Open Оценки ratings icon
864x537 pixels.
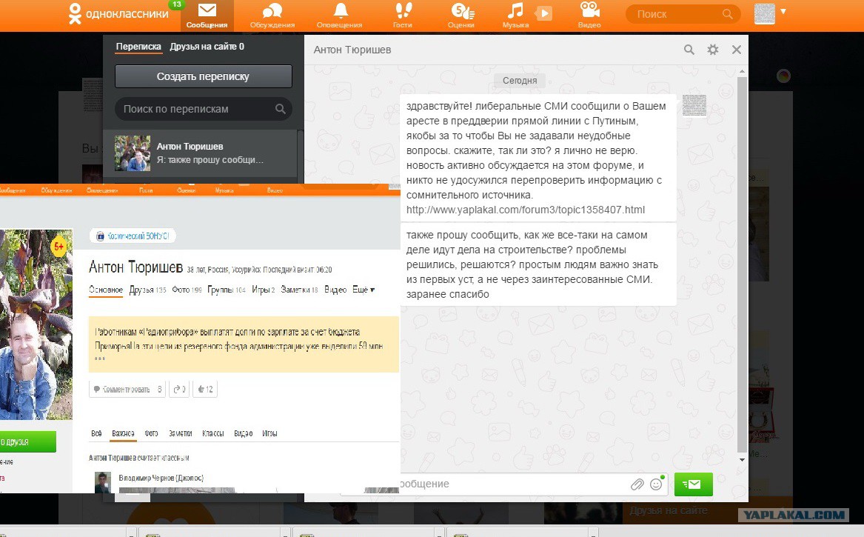[x=461, y=15]
